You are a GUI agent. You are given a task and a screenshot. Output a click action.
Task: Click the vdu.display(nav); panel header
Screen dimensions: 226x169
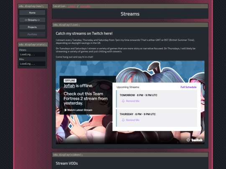[x=33, y=6]
